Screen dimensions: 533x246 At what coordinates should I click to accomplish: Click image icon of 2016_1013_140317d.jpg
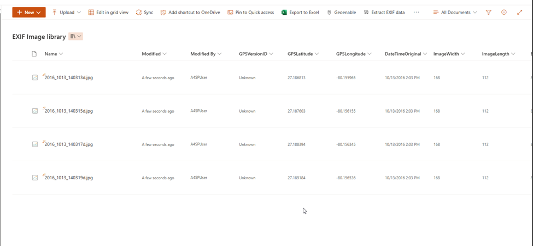coord(34,144)
